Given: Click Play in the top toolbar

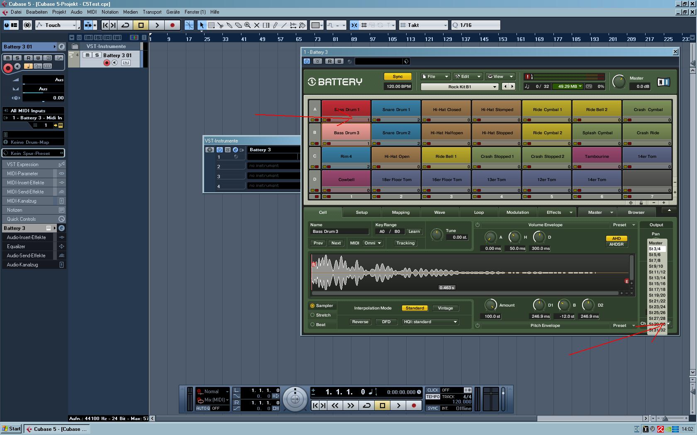Looking at the screenshot, I should [x=157, y=25].
